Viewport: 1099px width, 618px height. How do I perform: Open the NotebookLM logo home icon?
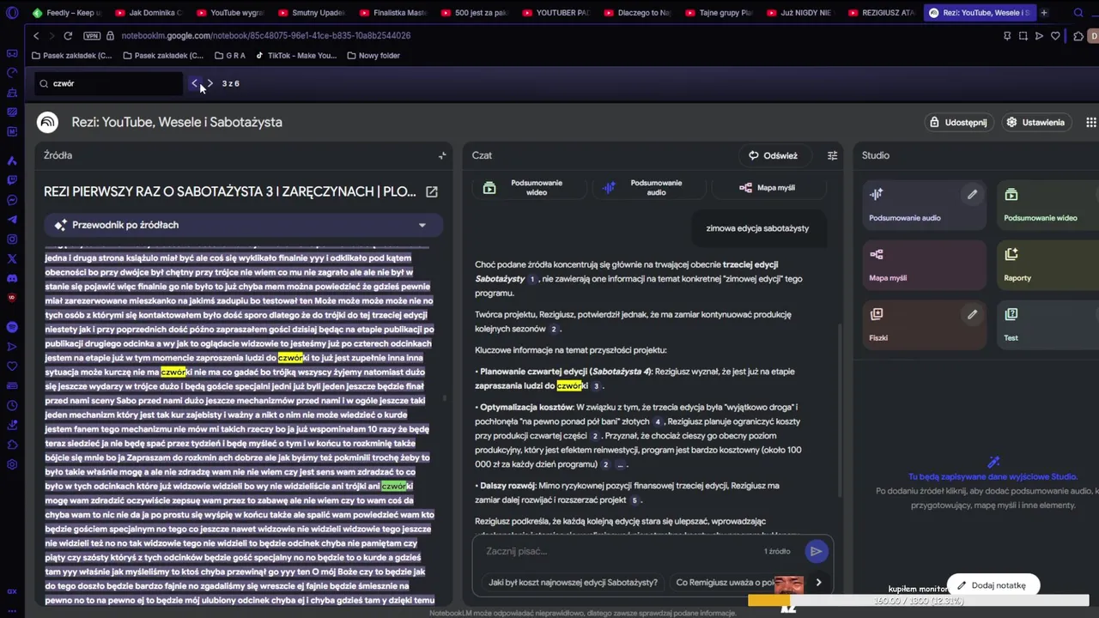[x=47, y=122]
